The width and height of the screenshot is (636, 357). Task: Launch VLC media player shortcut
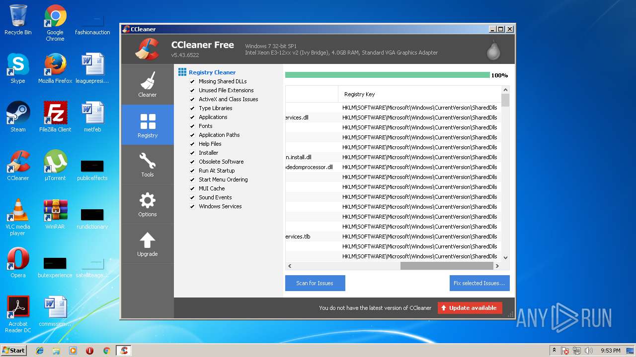tap(18, 217)
